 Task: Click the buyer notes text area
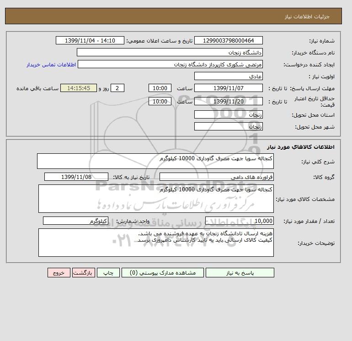(156, 243)
